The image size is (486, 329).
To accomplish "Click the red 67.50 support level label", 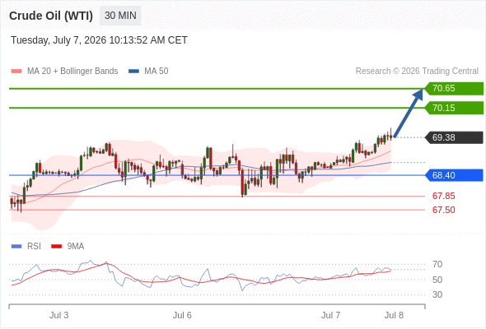I will pos(443,210).
